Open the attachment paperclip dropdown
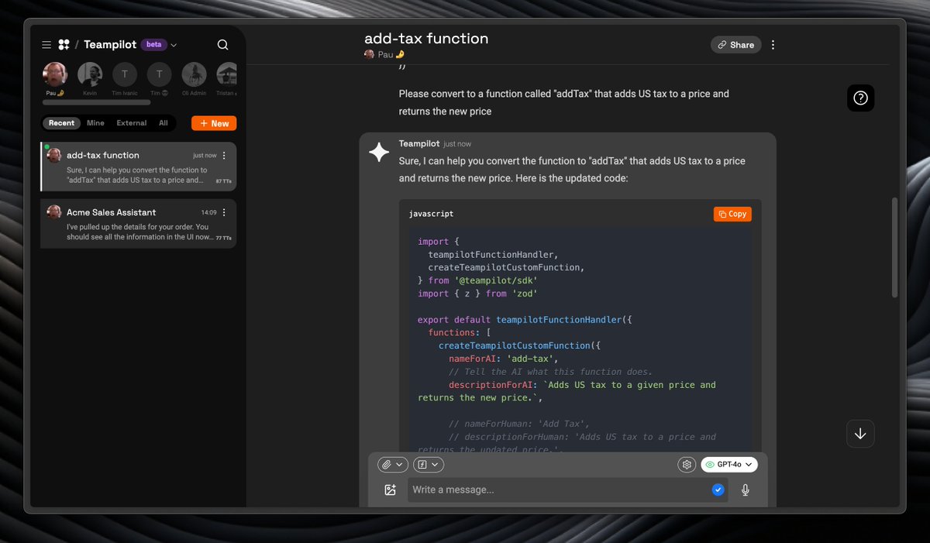 click(x=393, y=465)
